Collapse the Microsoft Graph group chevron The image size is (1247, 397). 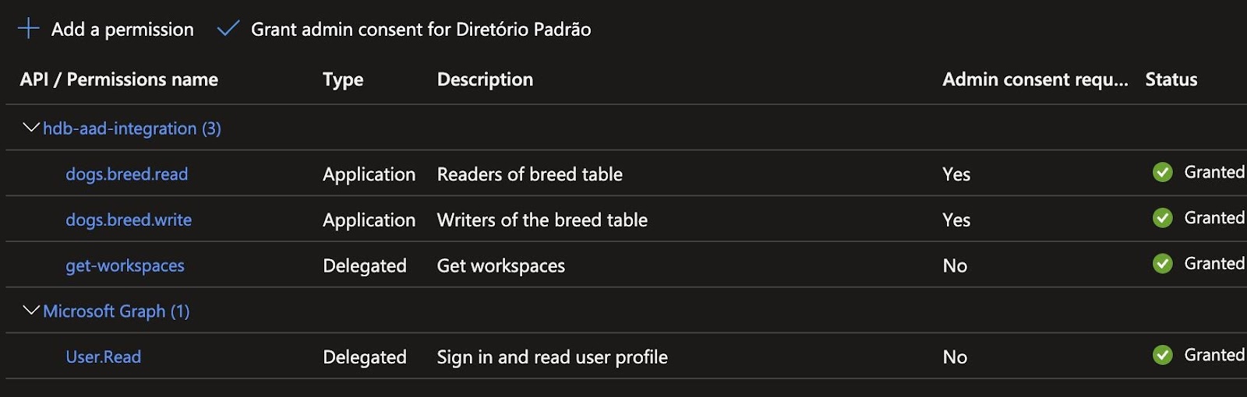31,311
